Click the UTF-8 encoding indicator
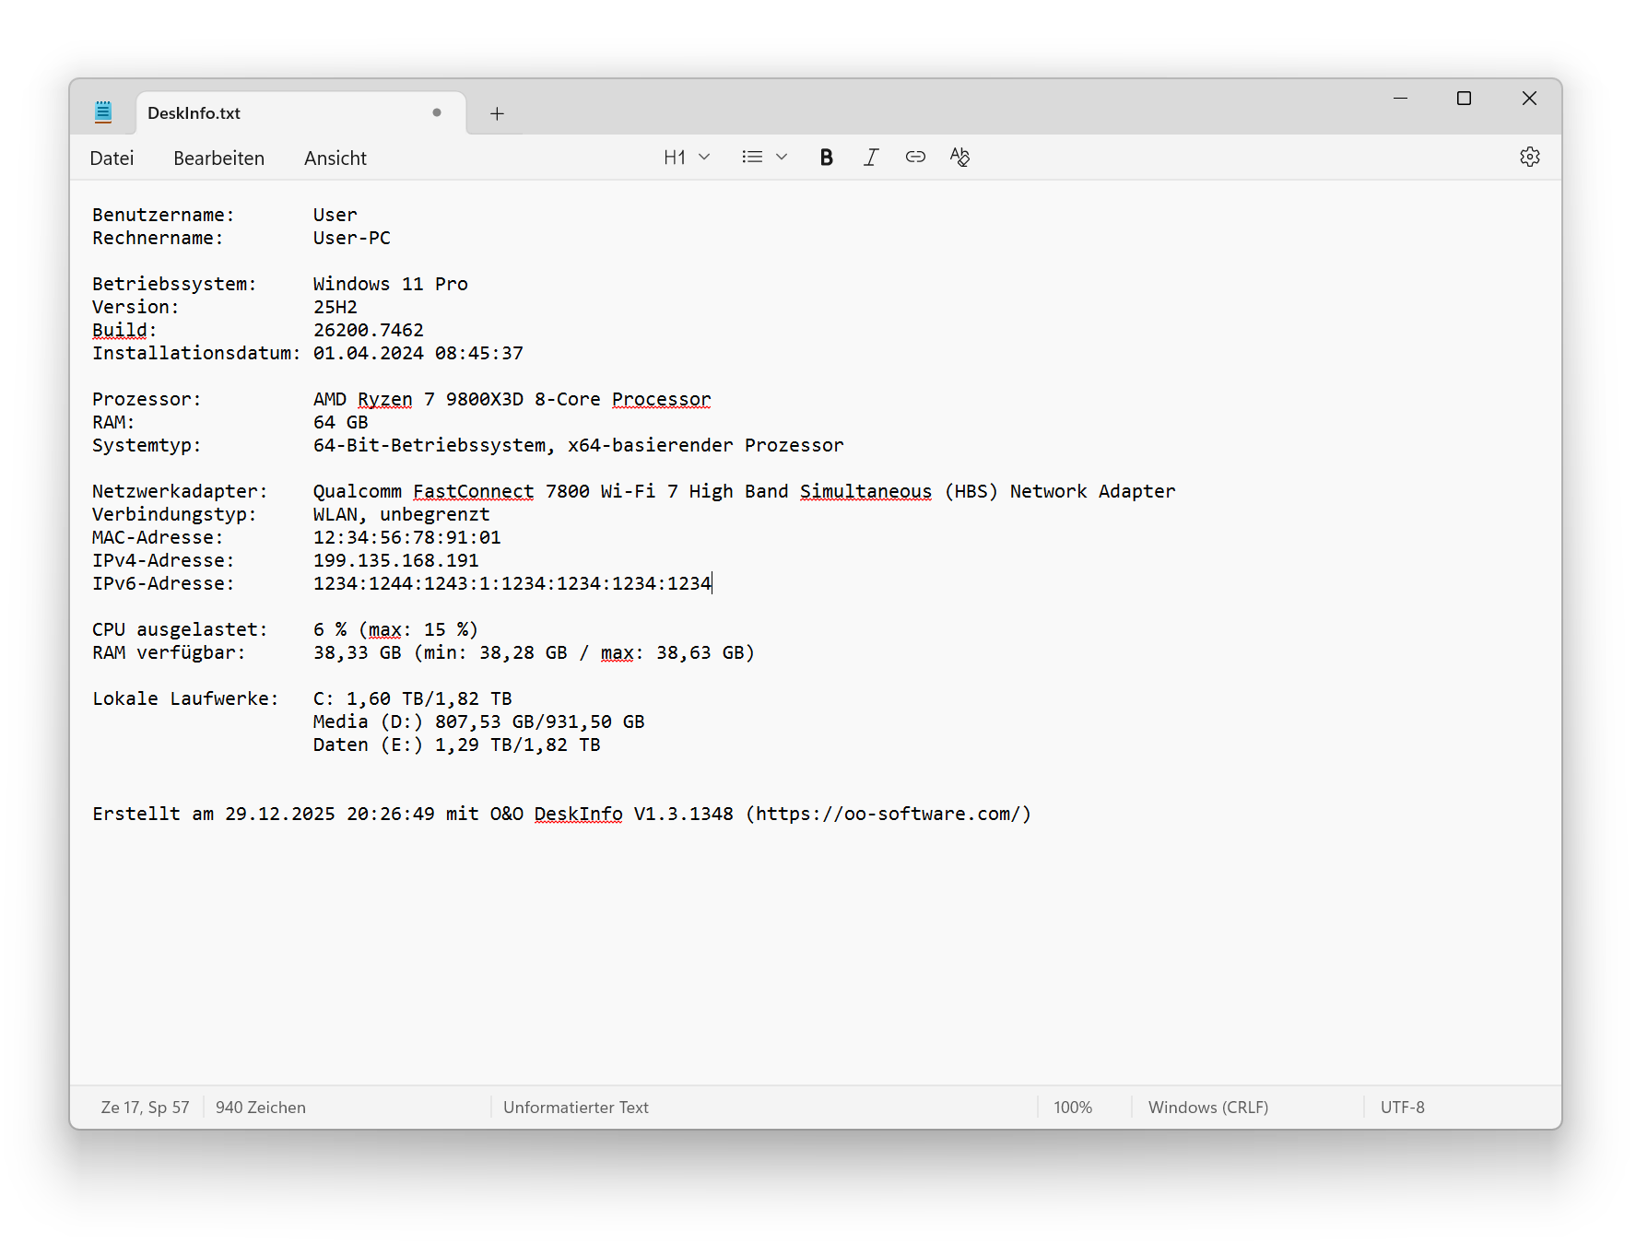The width and height of the screenshot is (1636, 1243). coord(1402,1107)
